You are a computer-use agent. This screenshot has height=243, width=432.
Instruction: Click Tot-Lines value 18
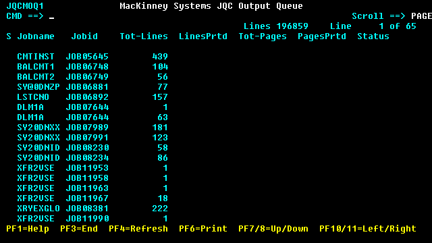point(163,198)
